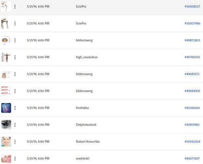Open asset link #49684100
Image resolution: width=203 pixels, height=164 pixels.
[192, 91]
